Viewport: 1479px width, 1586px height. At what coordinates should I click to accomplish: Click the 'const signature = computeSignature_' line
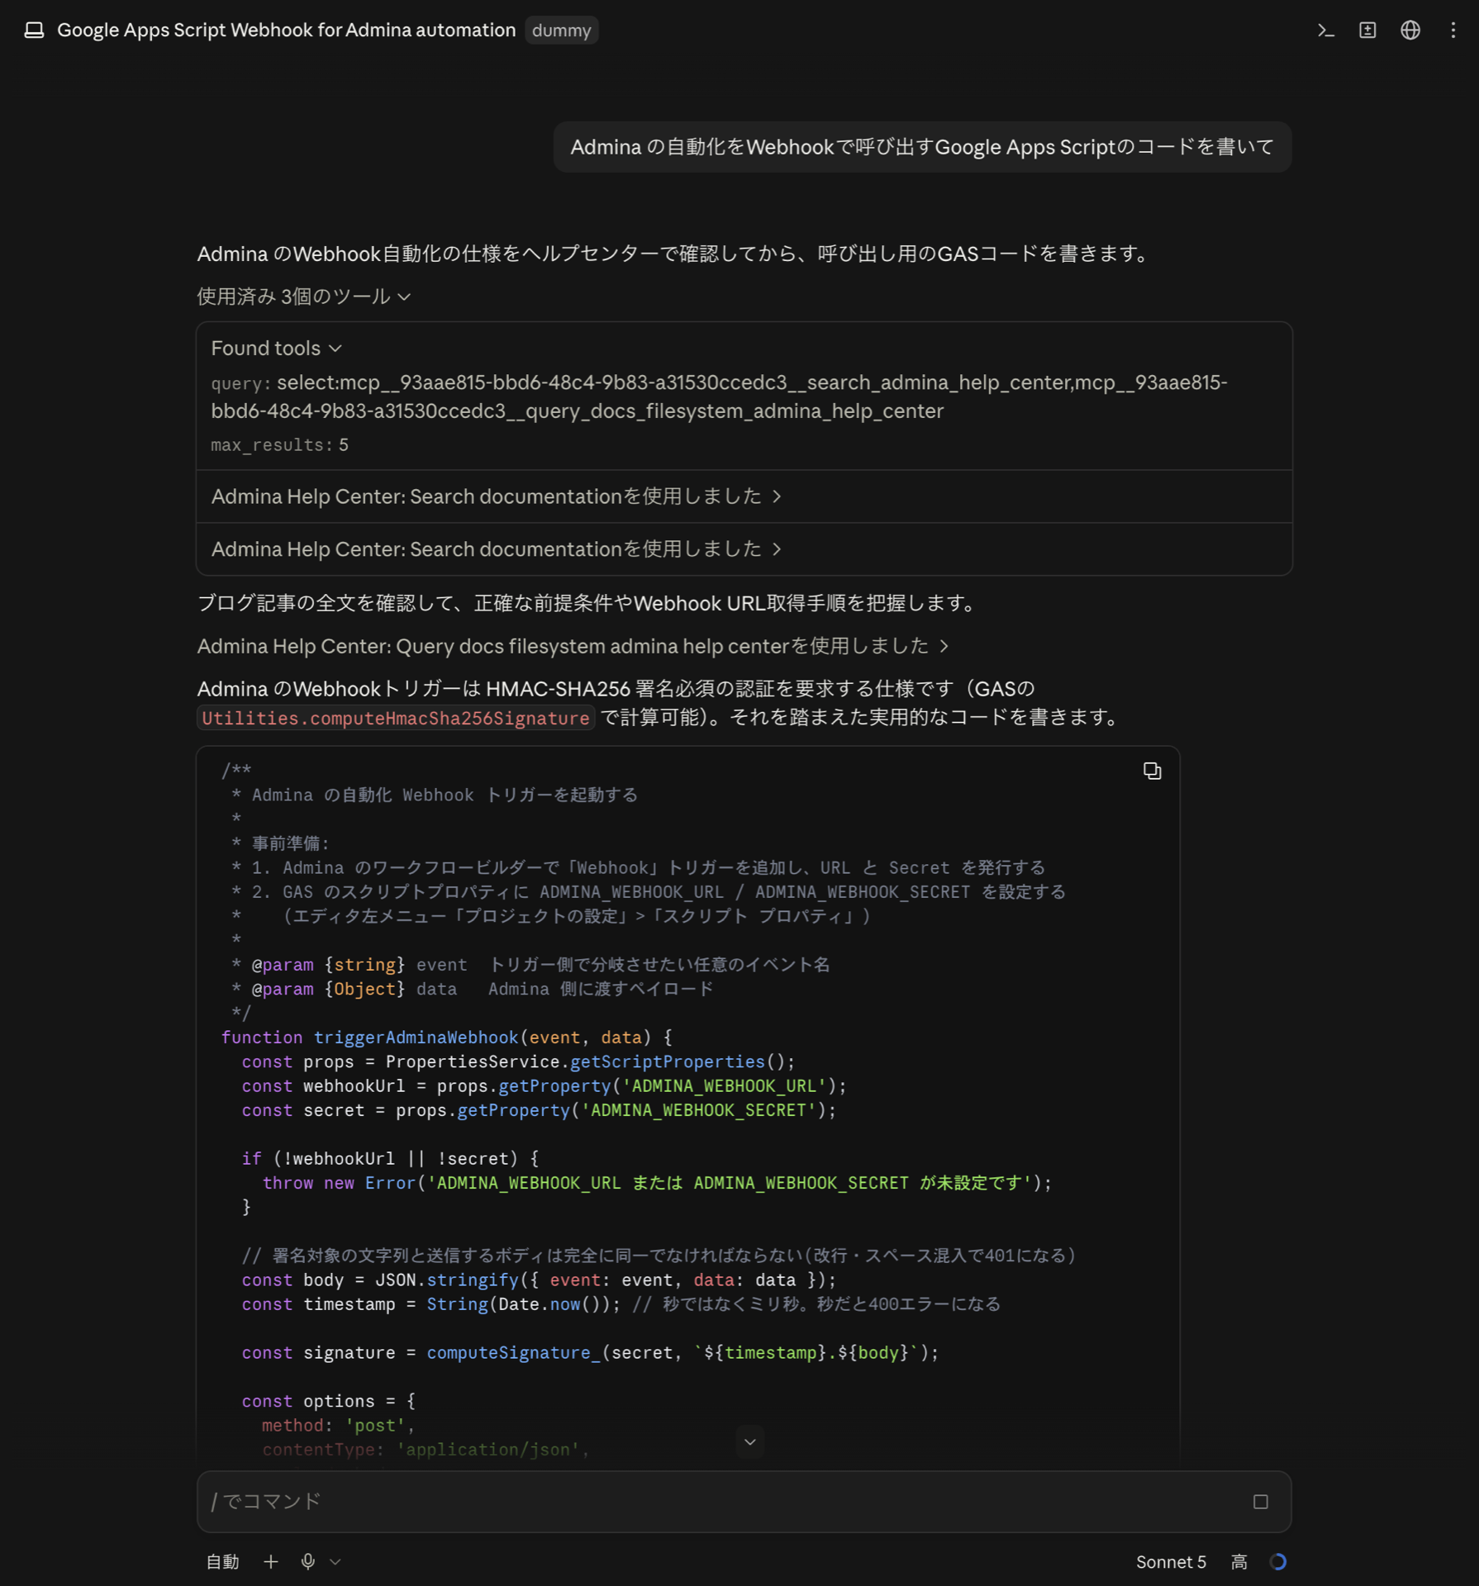(590, 1353)
